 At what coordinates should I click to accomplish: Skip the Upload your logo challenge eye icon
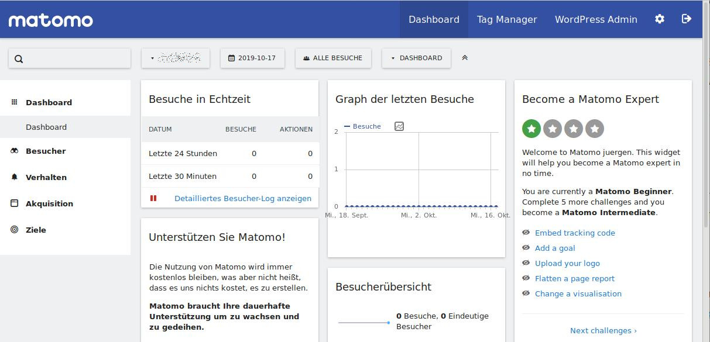pos(526,262)
